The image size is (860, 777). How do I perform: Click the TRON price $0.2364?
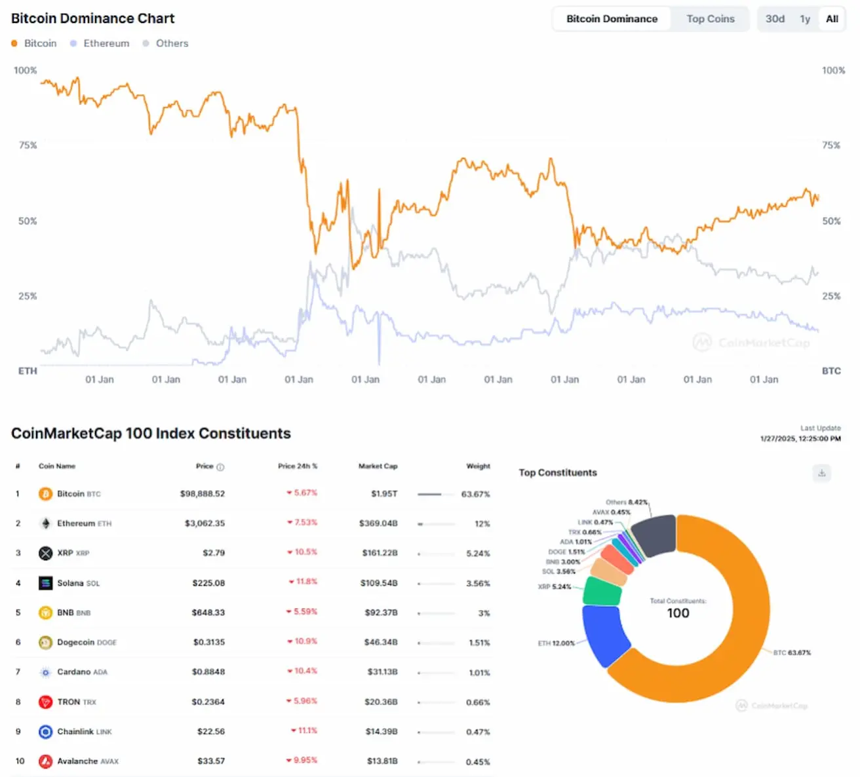coord(208,702)
